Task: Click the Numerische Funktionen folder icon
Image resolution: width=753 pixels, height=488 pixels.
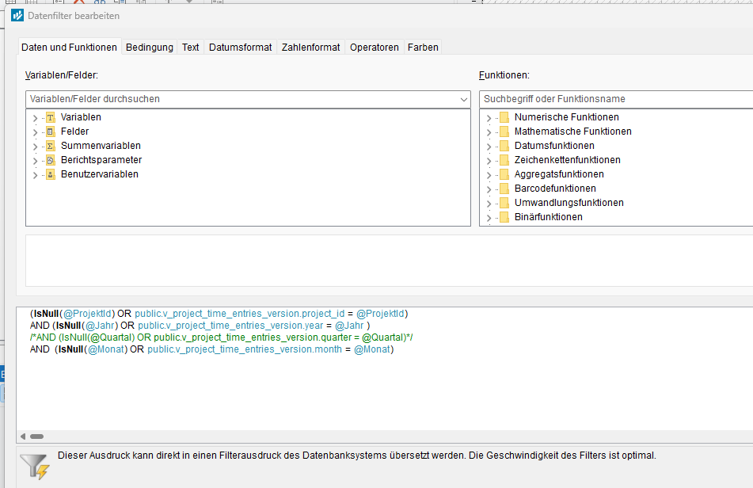Action: click(x=504, y=117)
